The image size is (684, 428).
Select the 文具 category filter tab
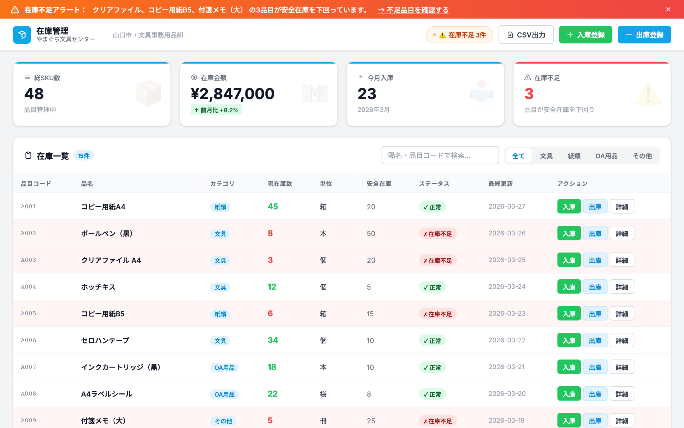[x=546, y=156]
